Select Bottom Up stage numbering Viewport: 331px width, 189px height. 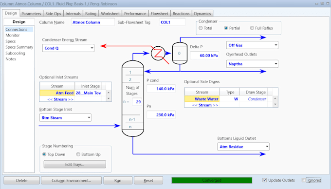(78, 154)
